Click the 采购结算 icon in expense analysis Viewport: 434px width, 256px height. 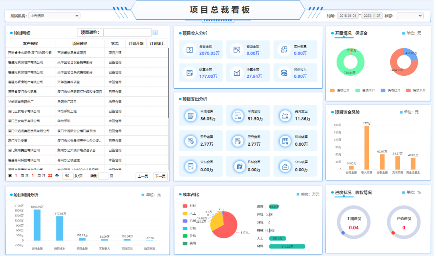pos(189,116)
